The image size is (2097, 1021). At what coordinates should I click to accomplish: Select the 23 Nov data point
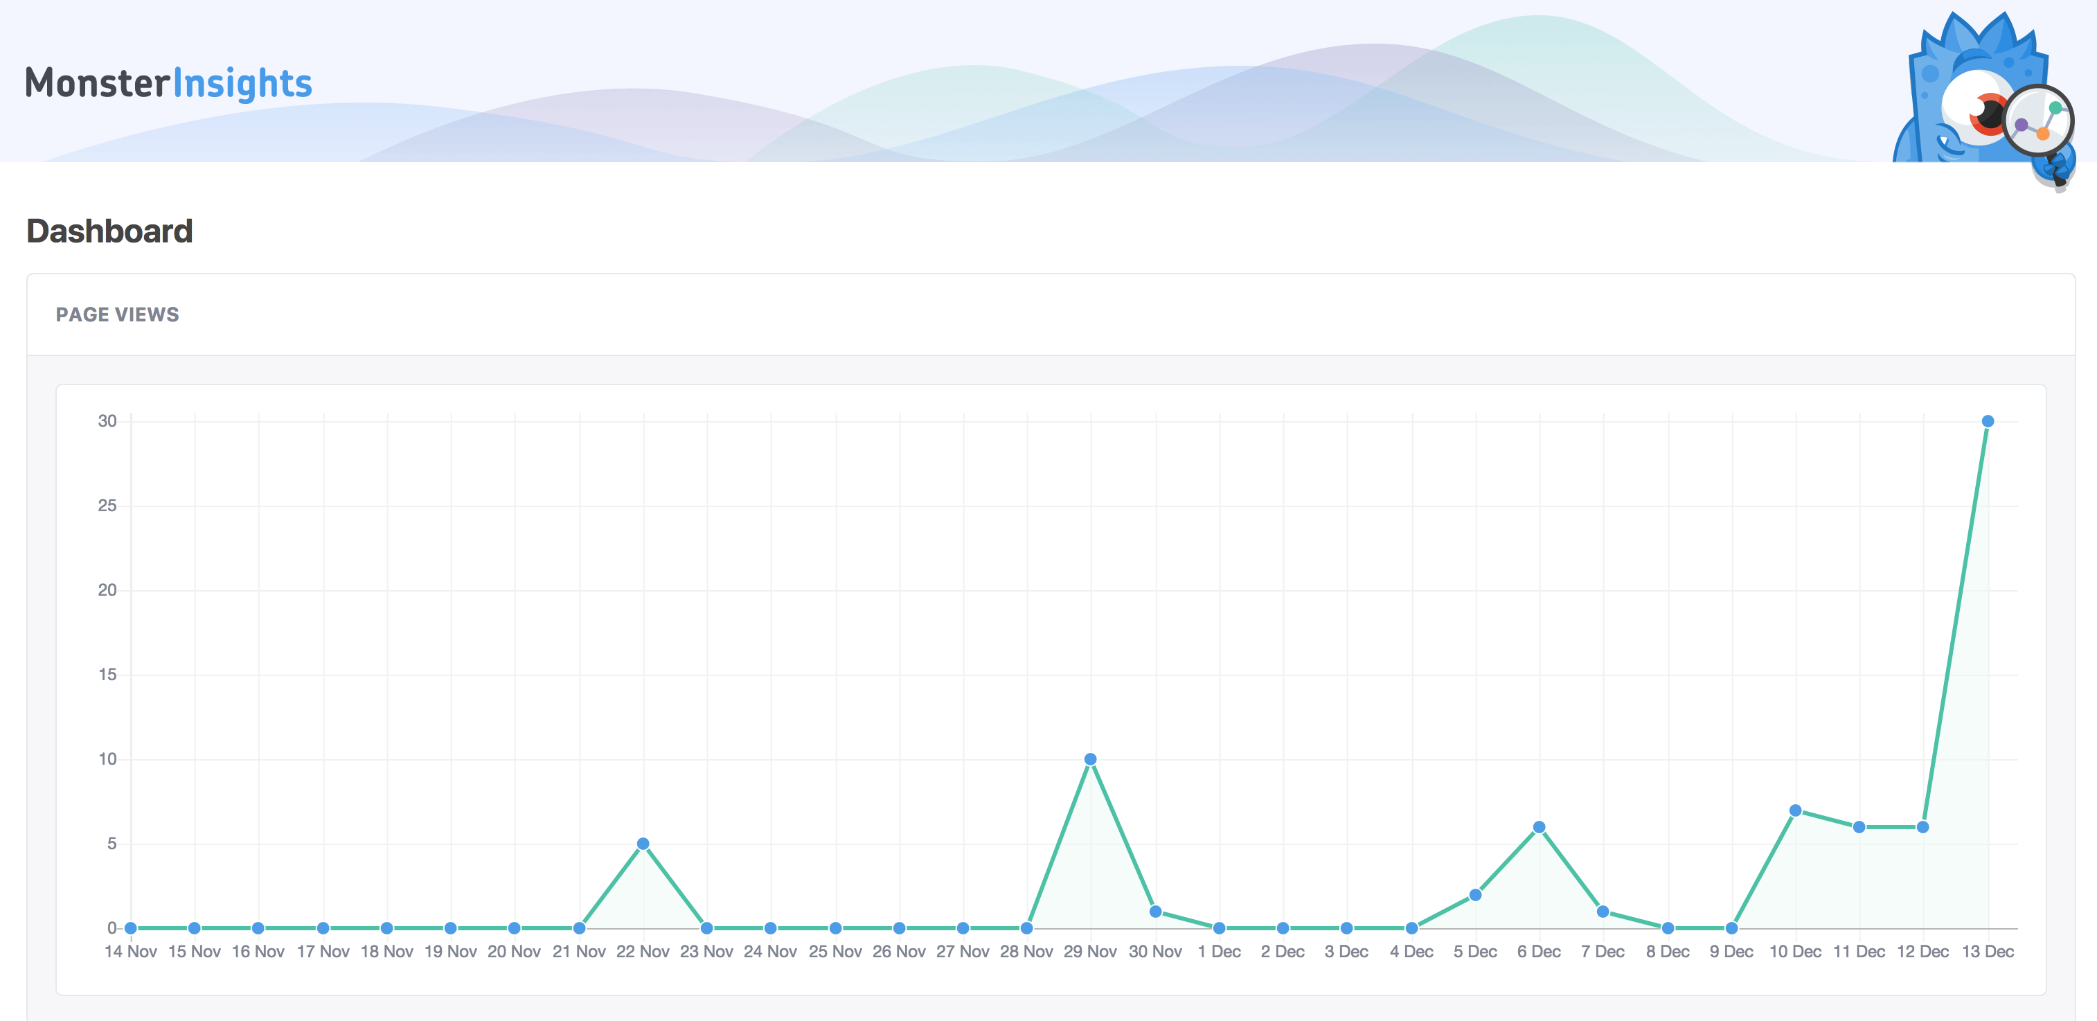(707, 928)
